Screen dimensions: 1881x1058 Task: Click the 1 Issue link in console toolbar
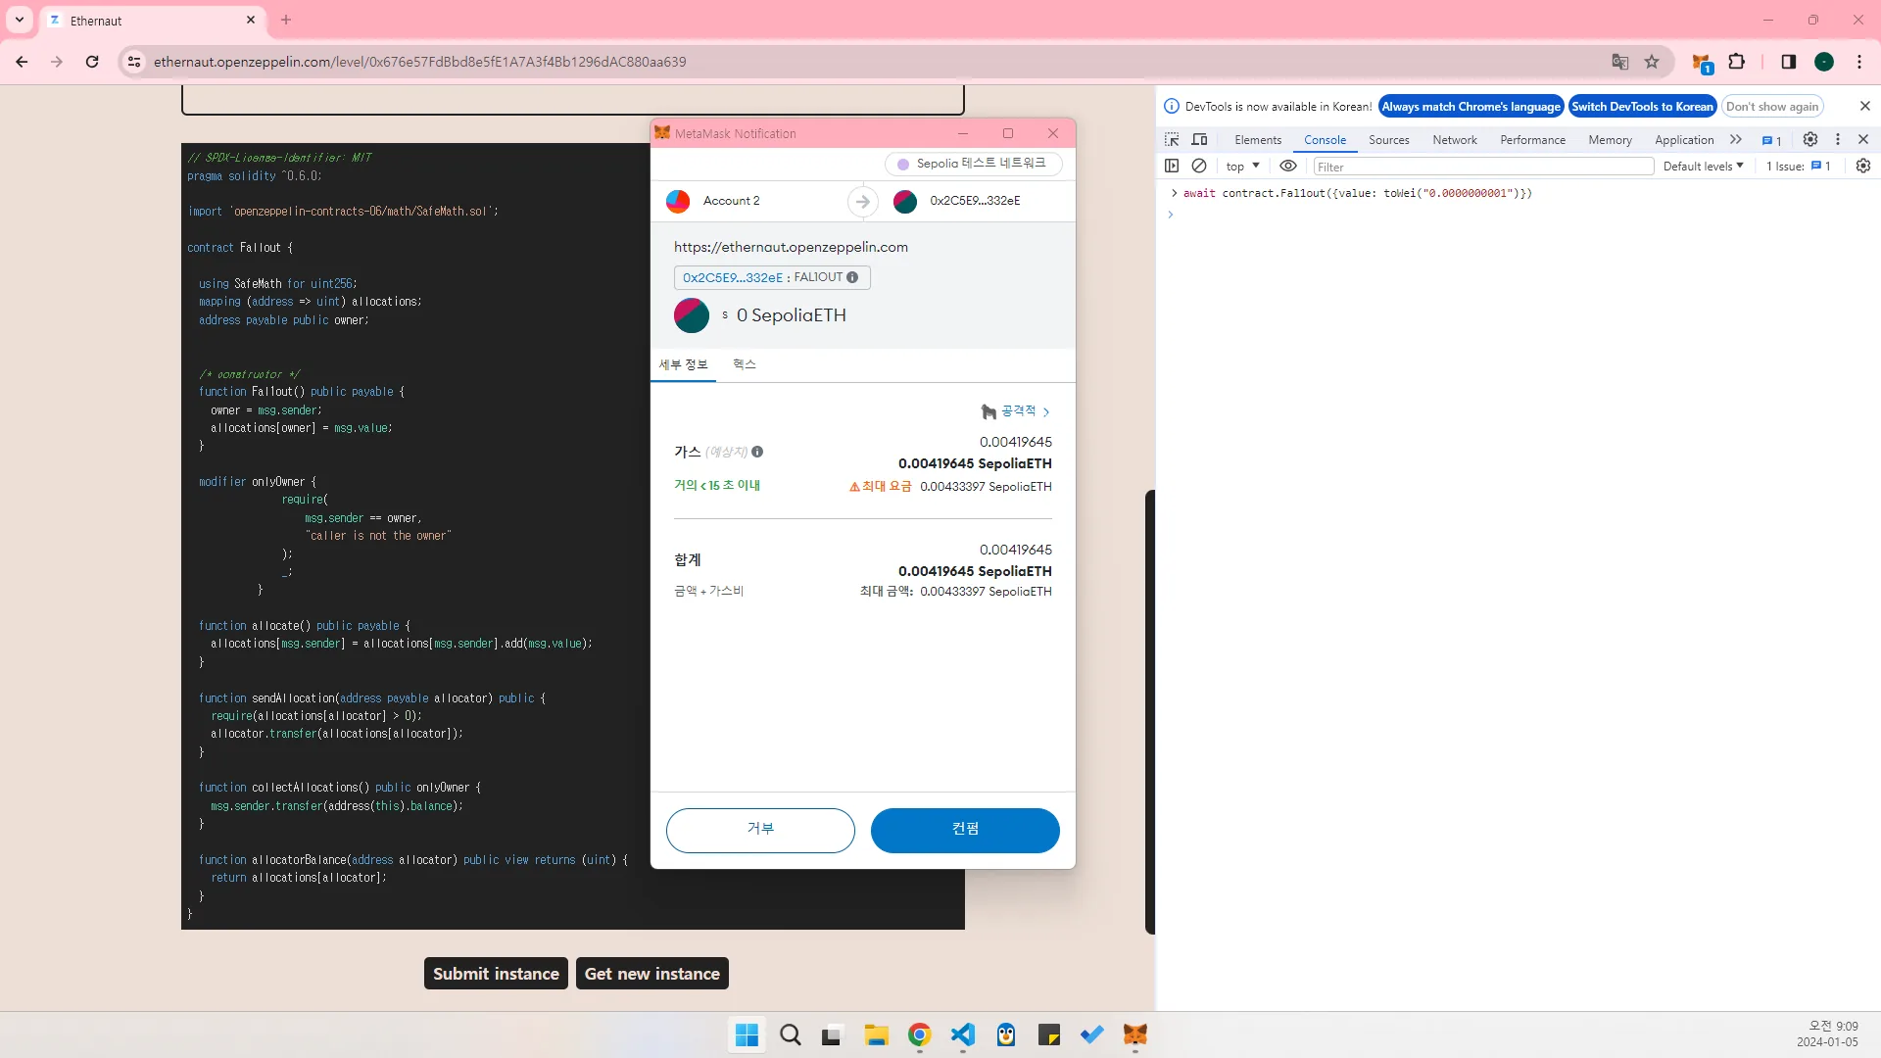[x=1799, y=166]
